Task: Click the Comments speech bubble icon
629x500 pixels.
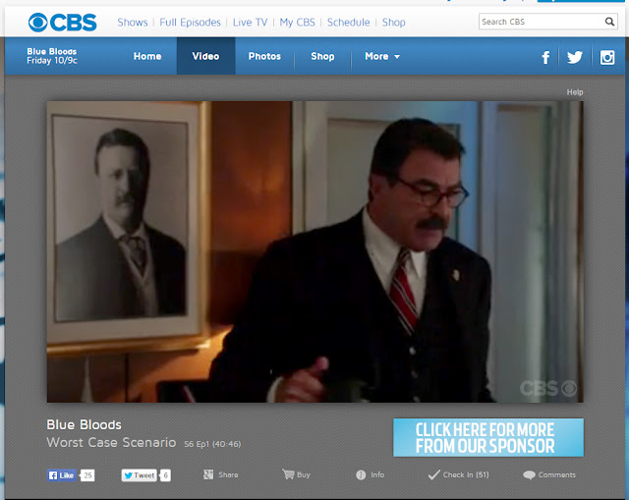Action: pos(529,475)
